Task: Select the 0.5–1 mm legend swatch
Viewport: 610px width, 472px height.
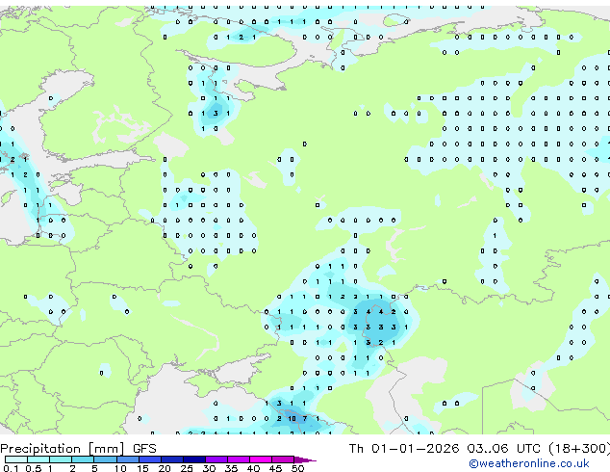Action: click(x=38, y=459)
